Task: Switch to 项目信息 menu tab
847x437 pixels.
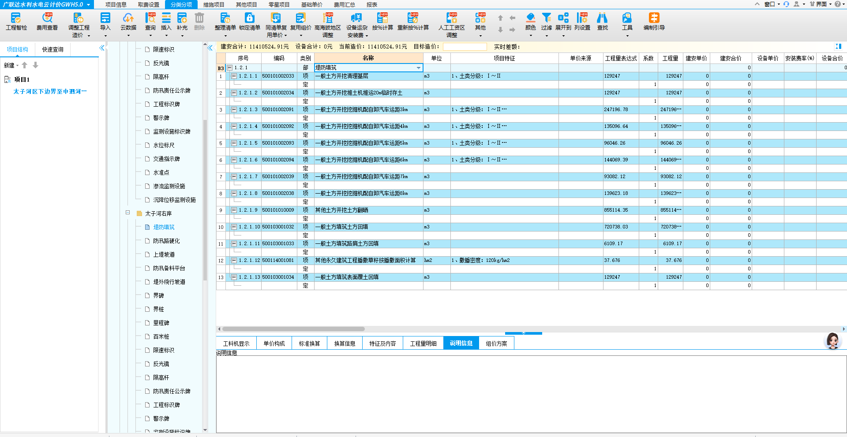Action: 116,4
